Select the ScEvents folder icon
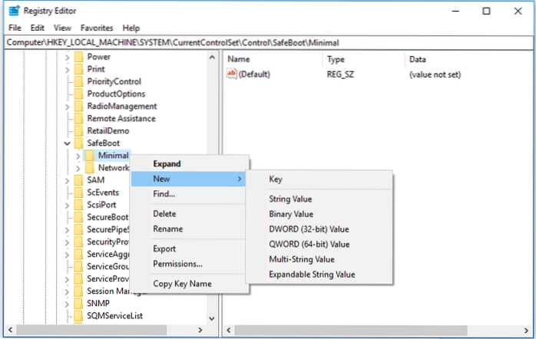536x339 pixels. [78, 193]
